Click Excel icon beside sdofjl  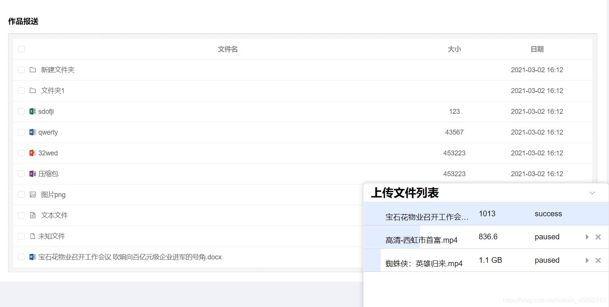click(33, 111)
